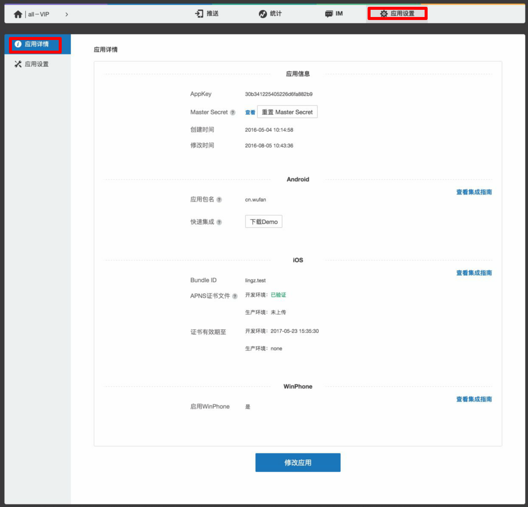Click the help icon next to Master Secret
Screen dimensions: 528x507
(x=233, y=113)
